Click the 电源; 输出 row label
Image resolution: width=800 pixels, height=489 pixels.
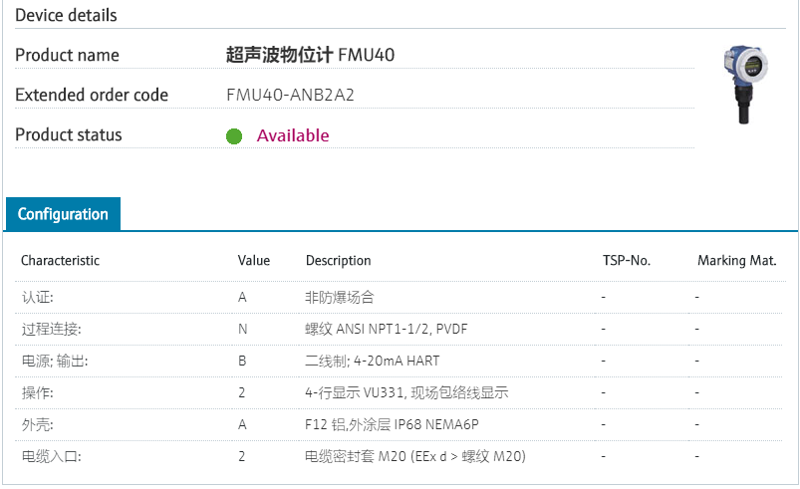click(x=55, y=361)
